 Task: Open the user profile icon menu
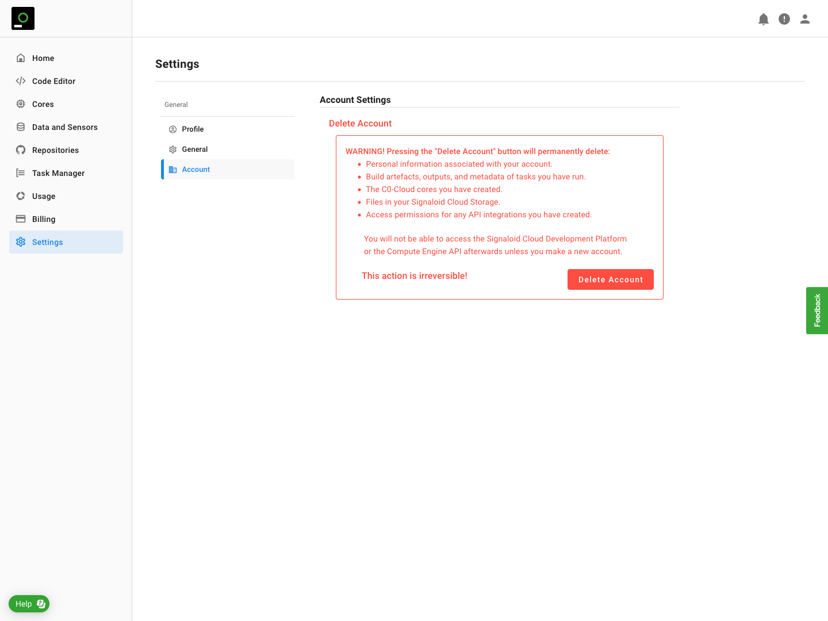pos(805,19)
